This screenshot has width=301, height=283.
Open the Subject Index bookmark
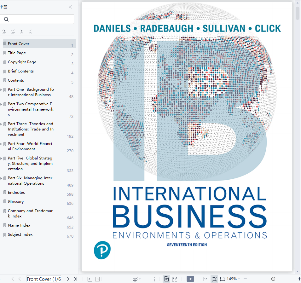20,234
